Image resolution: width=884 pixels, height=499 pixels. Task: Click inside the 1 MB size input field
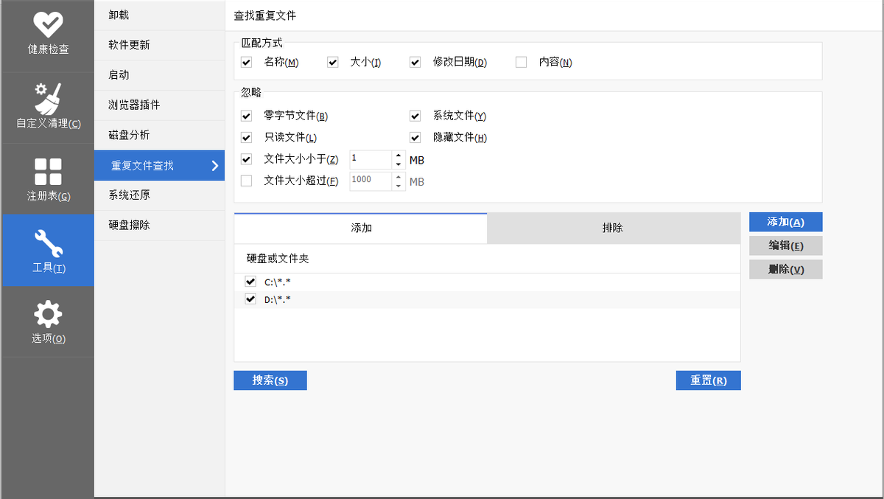click(372, 159)
